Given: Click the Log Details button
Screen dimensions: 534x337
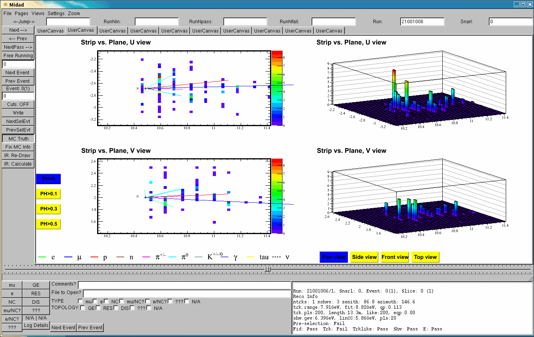Looking at the screenshot, I should tap(36, 325).
